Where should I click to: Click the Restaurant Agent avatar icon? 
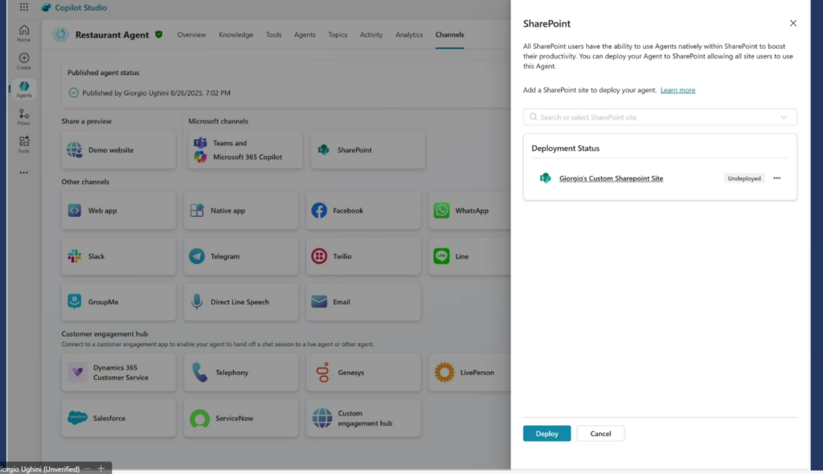point(61,35)
